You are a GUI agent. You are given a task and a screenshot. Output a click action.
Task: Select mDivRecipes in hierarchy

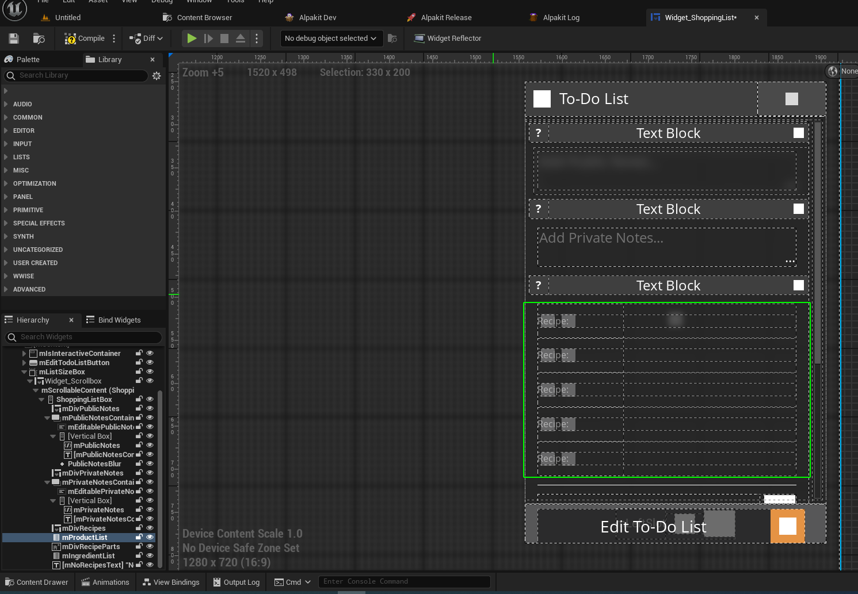pyautogui.click(x=83, y=528)
